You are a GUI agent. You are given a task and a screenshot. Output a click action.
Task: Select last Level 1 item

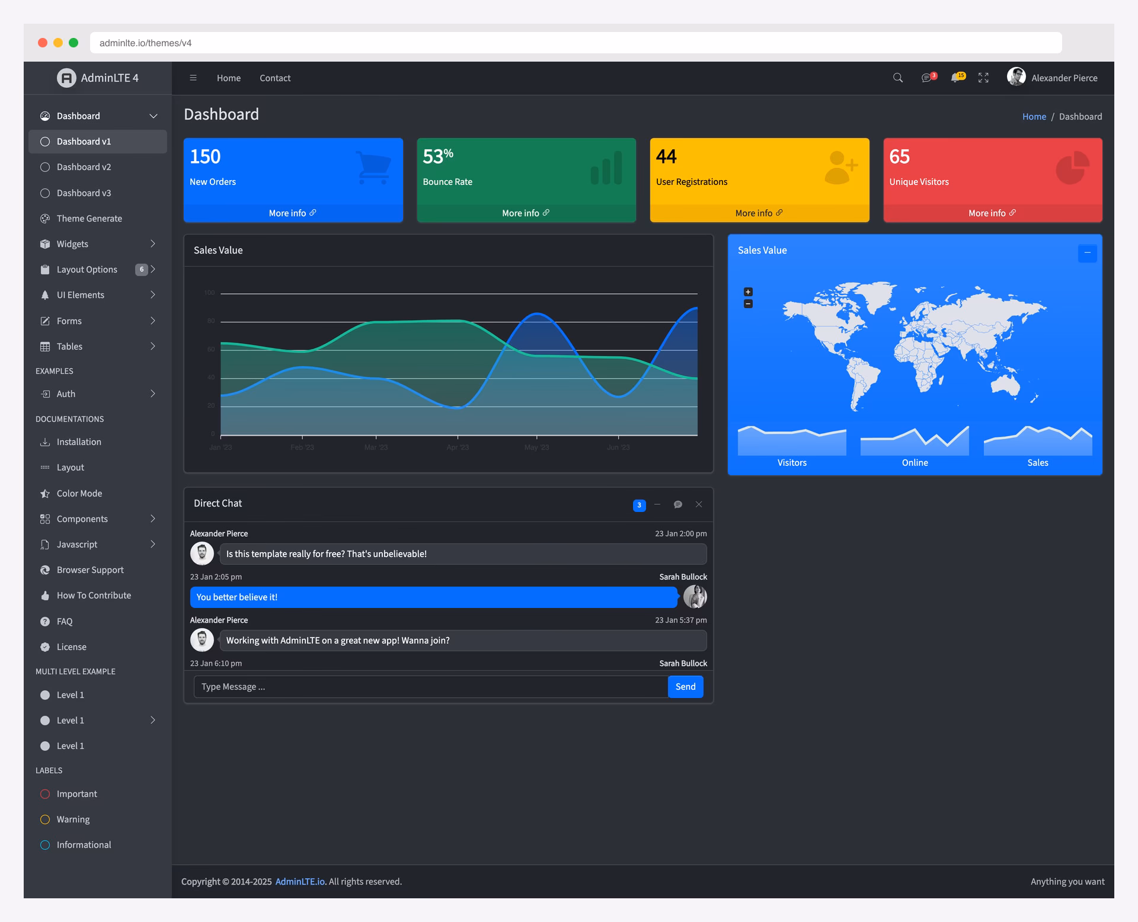pos(98,746)
